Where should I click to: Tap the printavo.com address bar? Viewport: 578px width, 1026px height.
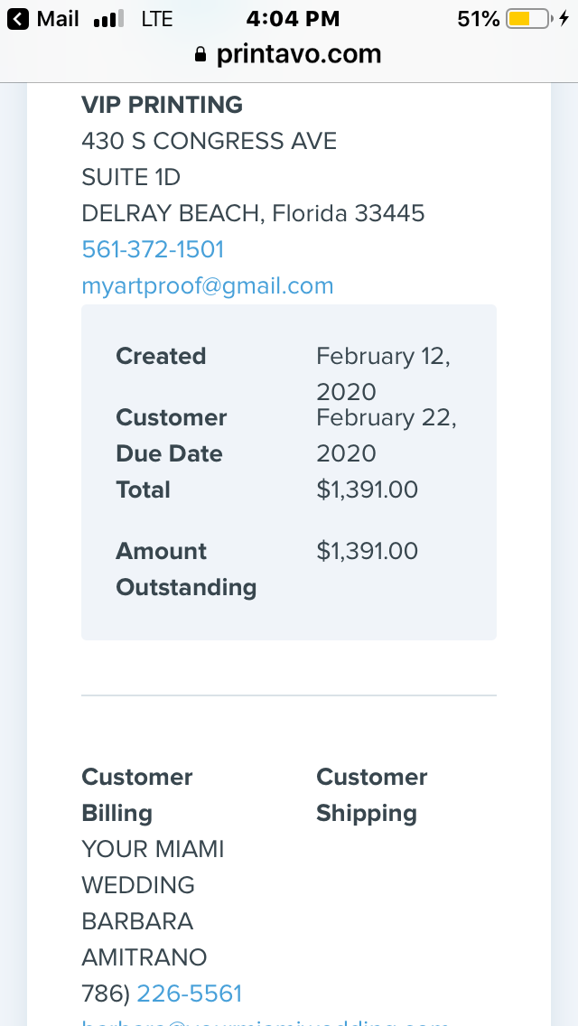289,53
